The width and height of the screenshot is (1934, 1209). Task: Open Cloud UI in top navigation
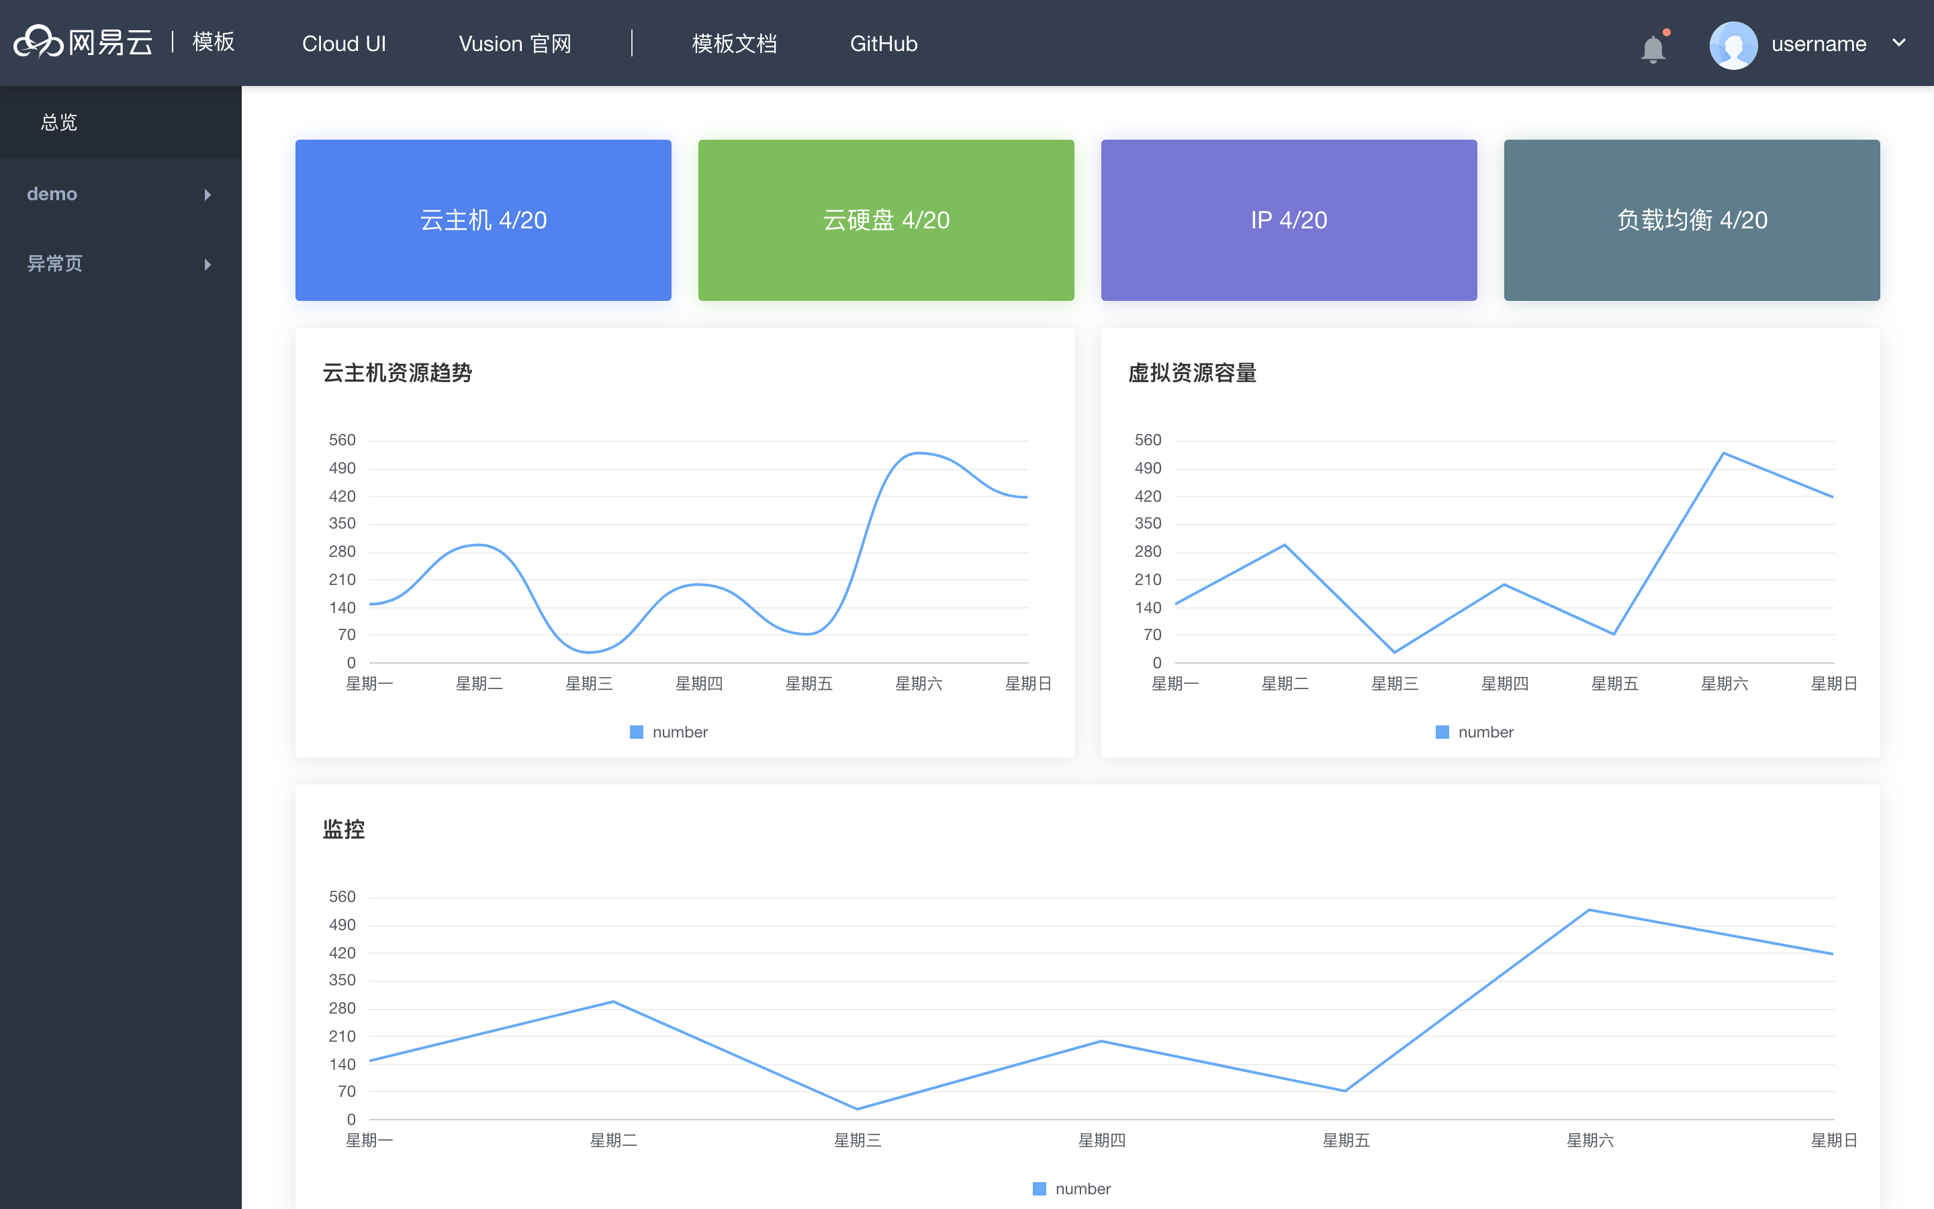click(x=344, y=43)
